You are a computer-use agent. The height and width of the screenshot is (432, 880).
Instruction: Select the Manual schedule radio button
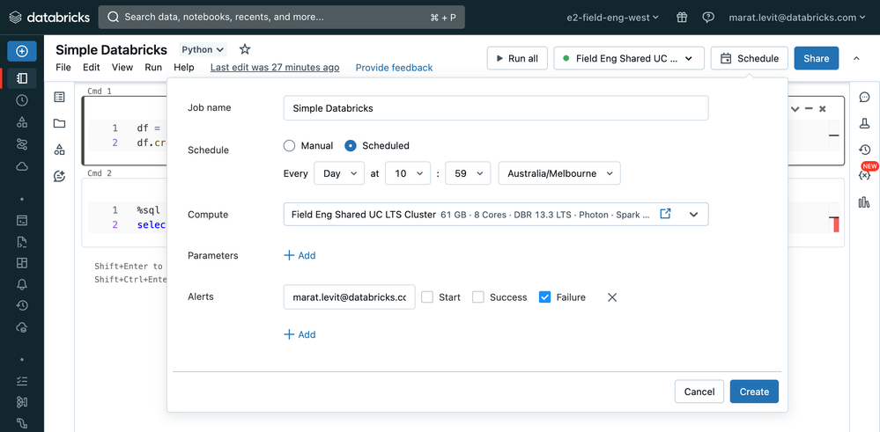[x=290, y=146]
